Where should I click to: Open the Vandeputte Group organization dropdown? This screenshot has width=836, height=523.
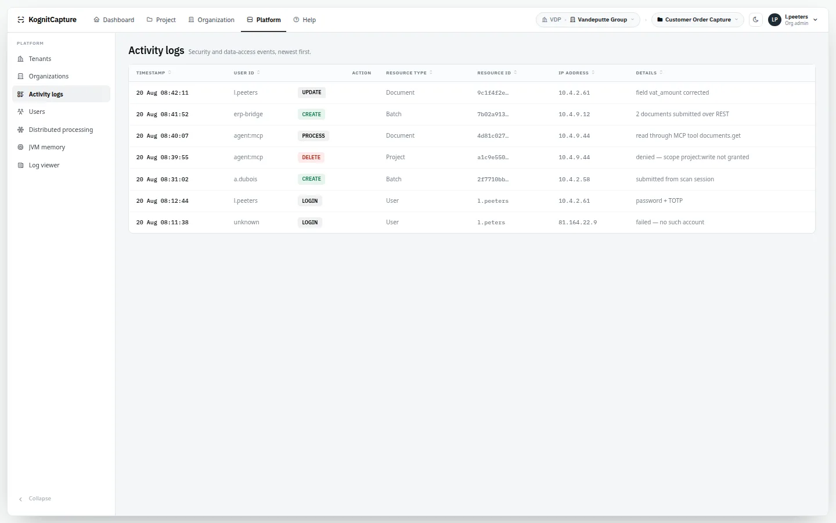[x=602, y=20]
